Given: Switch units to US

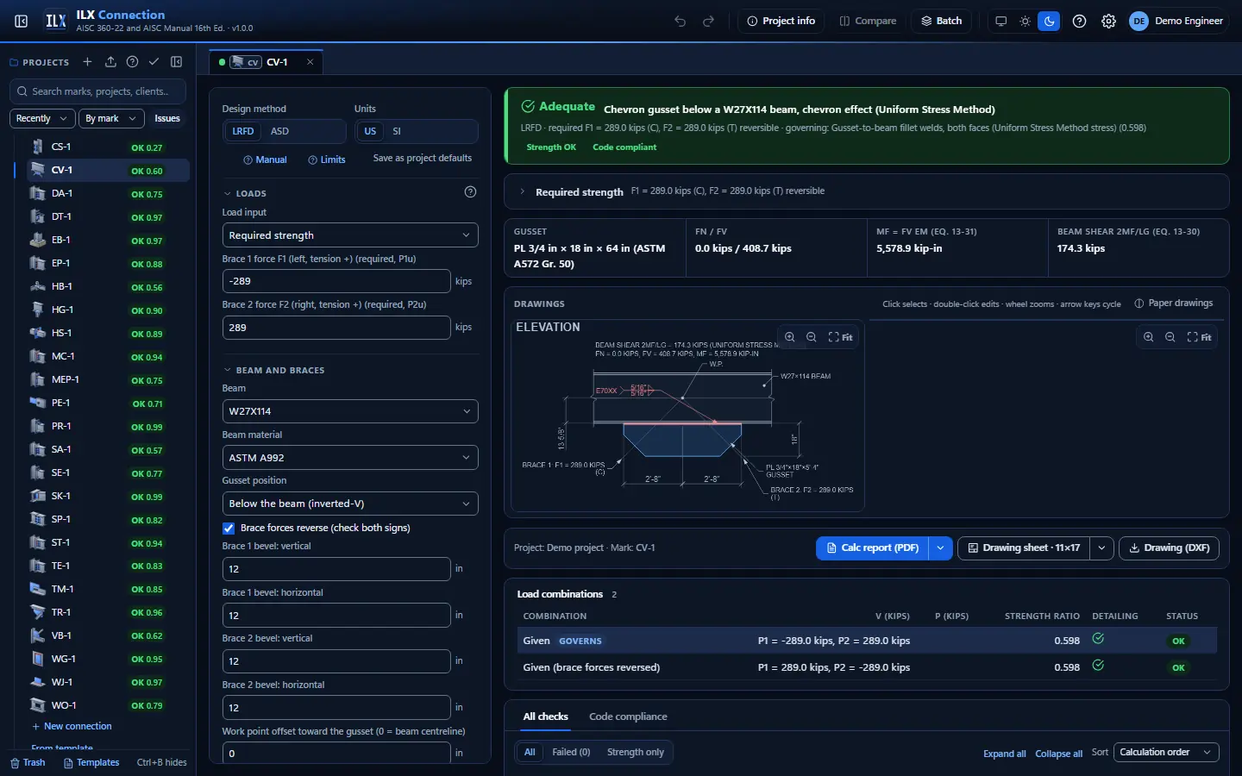Looking at the screenshot, I should (370, 131).
